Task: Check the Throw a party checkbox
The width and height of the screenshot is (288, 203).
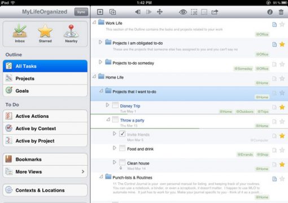Action: pyautogui.click(x=115, y=120)
